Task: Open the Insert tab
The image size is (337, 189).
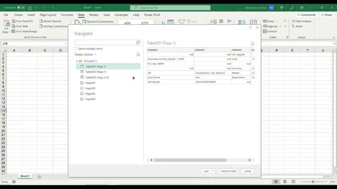Action: (x=31, y=15)
